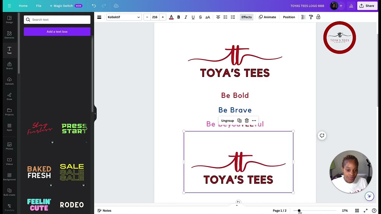The height and width of the screenshot is (214, 381).
Task: Toggle bulleted list
Action: pos(225,17)
